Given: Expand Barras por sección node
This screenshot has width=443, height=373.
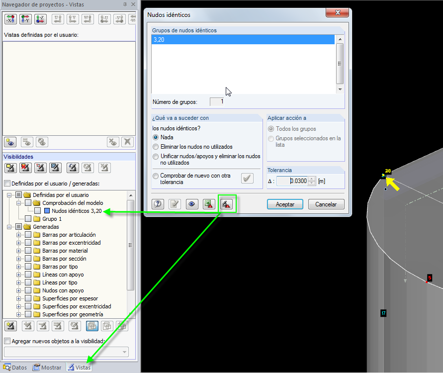Looking at the screenshot, I should point(19,259).
